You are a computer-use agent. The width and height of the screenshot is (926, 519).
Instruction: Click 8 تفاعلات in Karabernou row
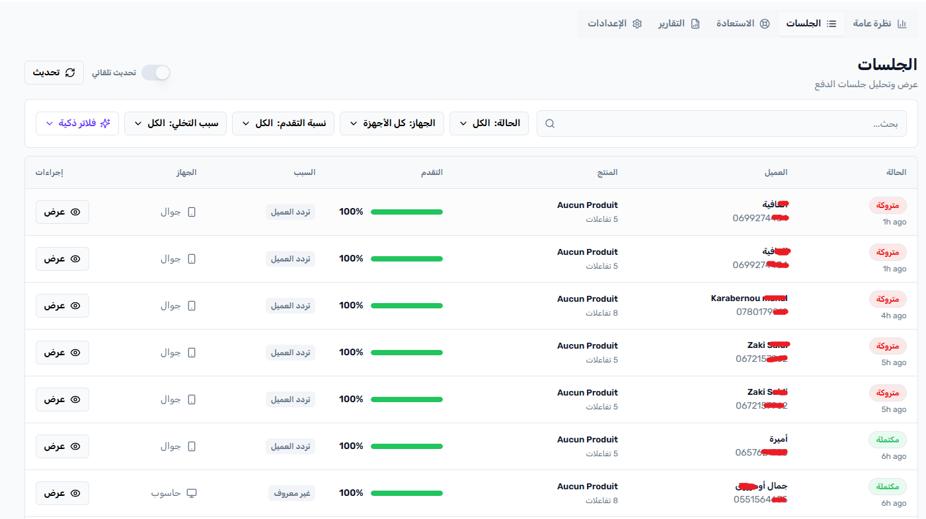click(x=601, y=313)
